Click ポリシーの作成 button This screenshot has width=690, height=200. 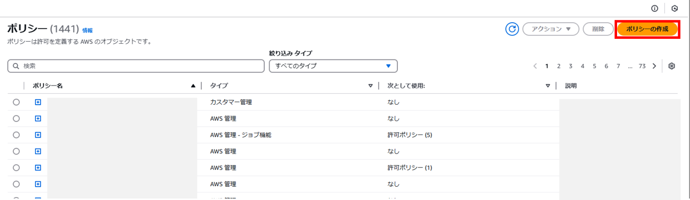click(x=647, y=29)
